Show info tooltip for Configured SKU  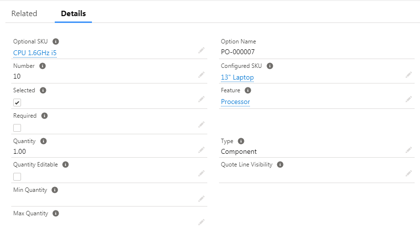pyautogui.click(x=270, y=66)
